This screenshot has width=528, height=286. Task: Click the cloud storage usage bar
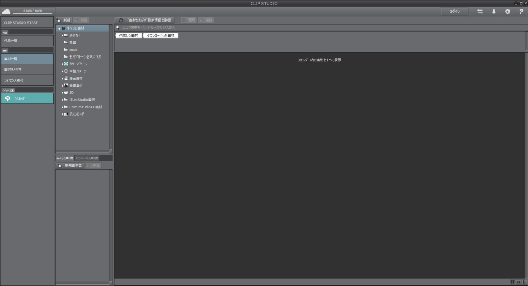point(33,13)
